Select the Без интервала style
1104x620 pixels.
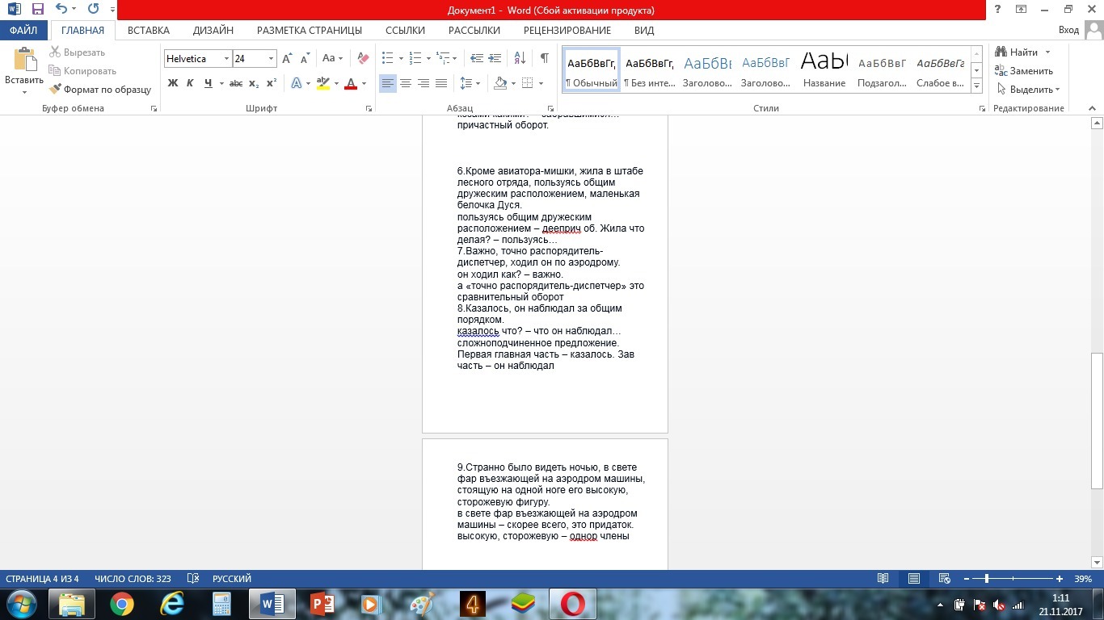click(650, 69)
